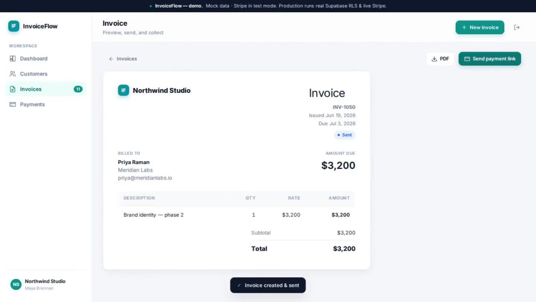Click the AMOUNT column header
This screenshot has height=302, width=536.
pyautogui.click(x=339, y=198)
